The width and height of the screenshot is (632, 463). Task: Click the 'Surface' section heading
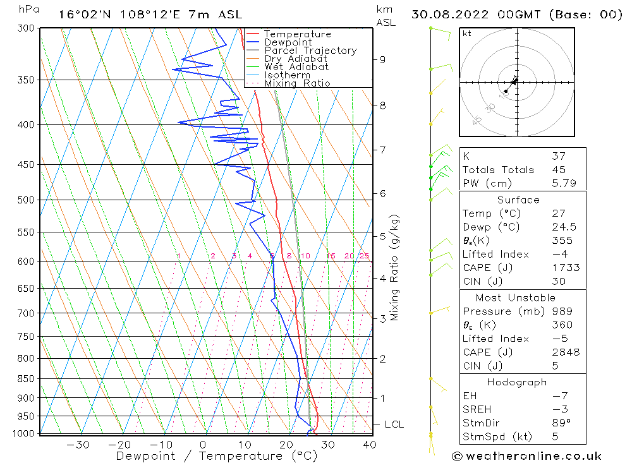point(518,200)
